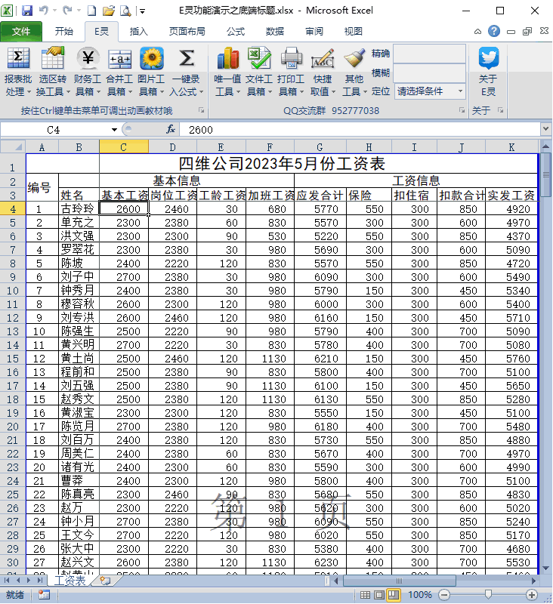Image resolution: width=553 pixels, height=604 pixels.
Task: Click the Save icon in quick access toolbar
Action: 27,11
